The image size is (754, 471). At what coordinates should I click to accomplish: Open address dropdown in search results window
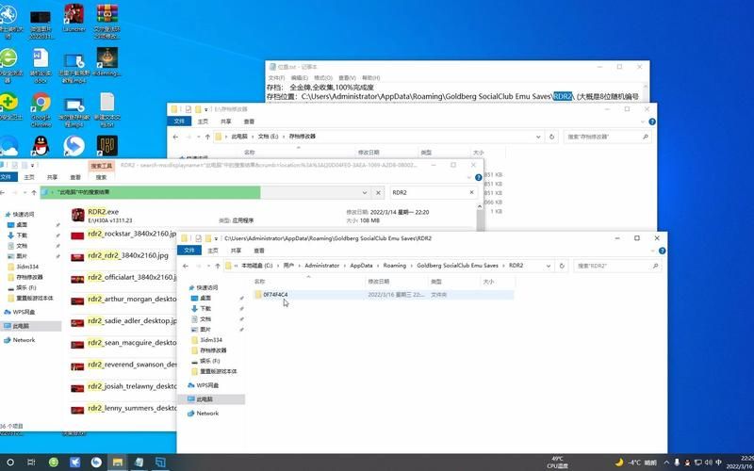pyautogui.click(x=365, y=193)
